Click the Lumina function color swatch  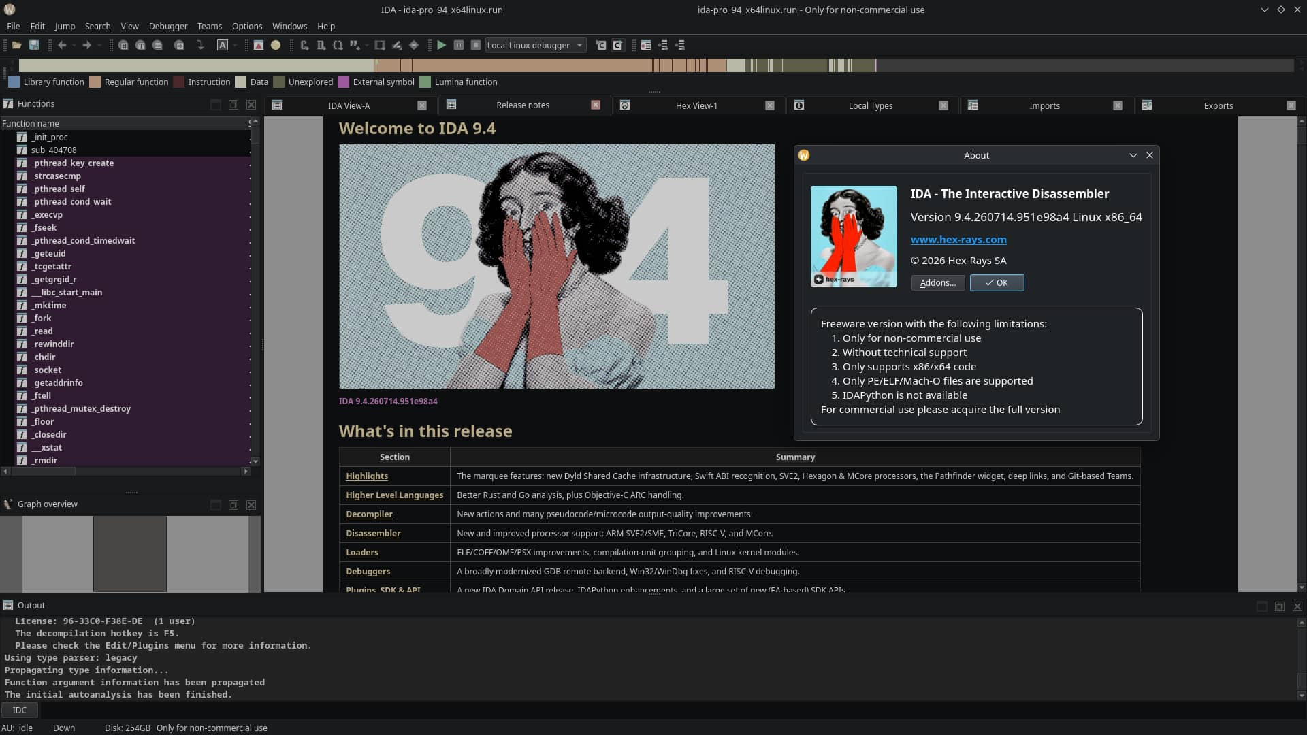click(425, 82)
